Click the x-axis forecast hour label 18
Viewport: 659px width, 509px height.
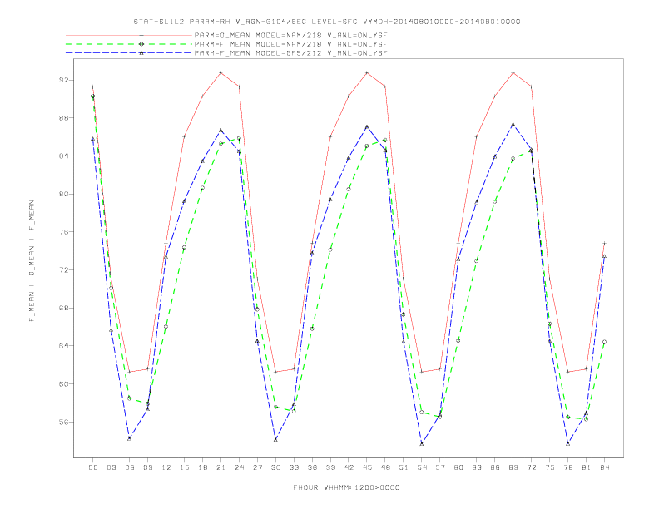pyautogui.click(x=202, y=467)
